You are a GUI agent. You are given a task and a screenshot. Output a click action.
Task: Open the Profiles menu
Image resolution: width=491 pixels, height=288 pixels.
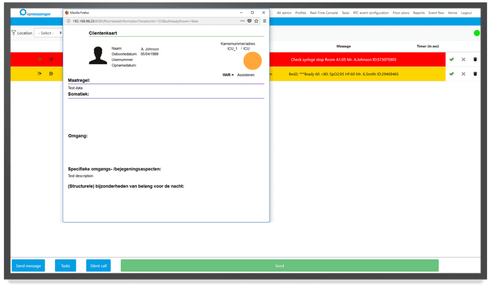pos(301,13)
